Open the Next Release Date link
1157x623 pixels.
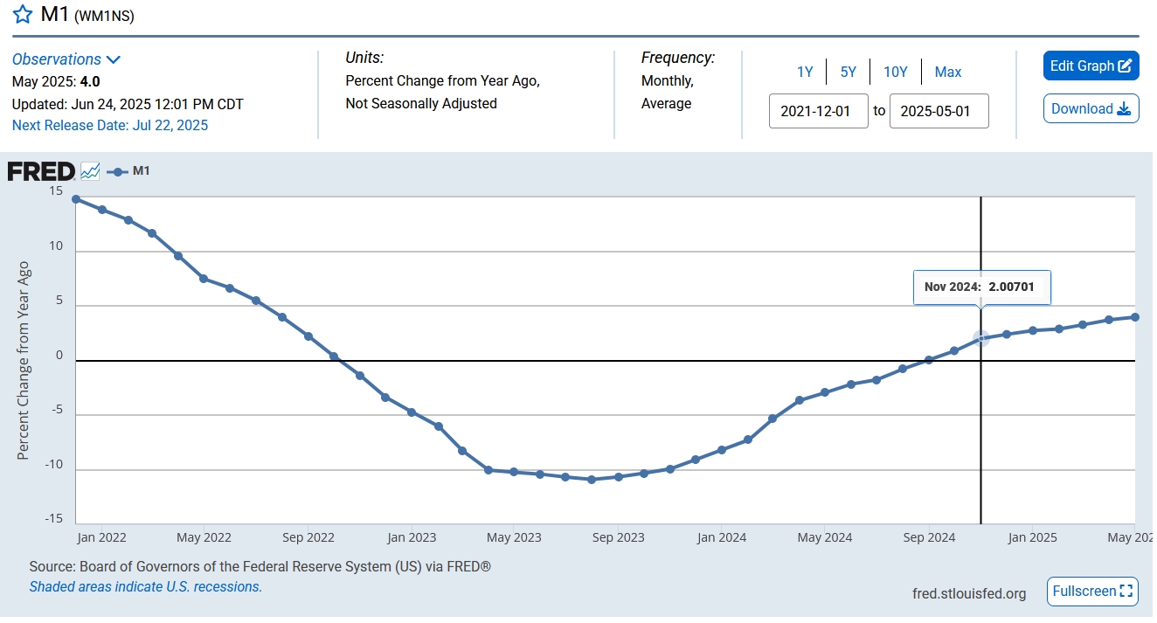tap(110, 125)
